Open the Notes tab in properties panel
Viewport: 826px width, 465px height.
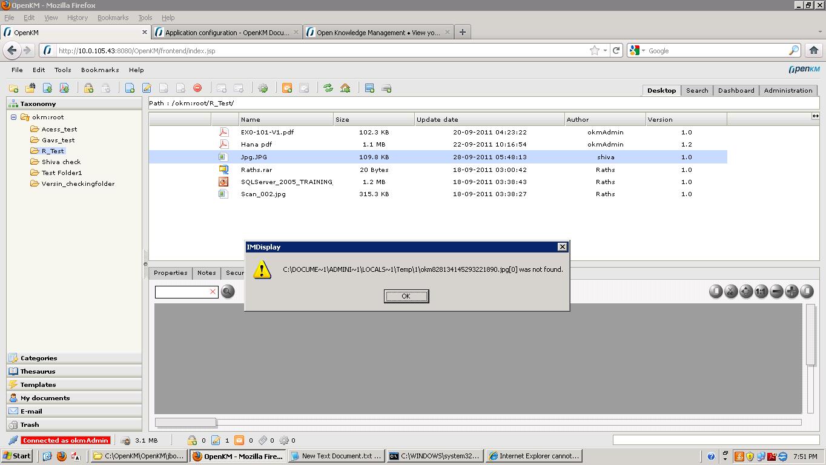point(206,273)
